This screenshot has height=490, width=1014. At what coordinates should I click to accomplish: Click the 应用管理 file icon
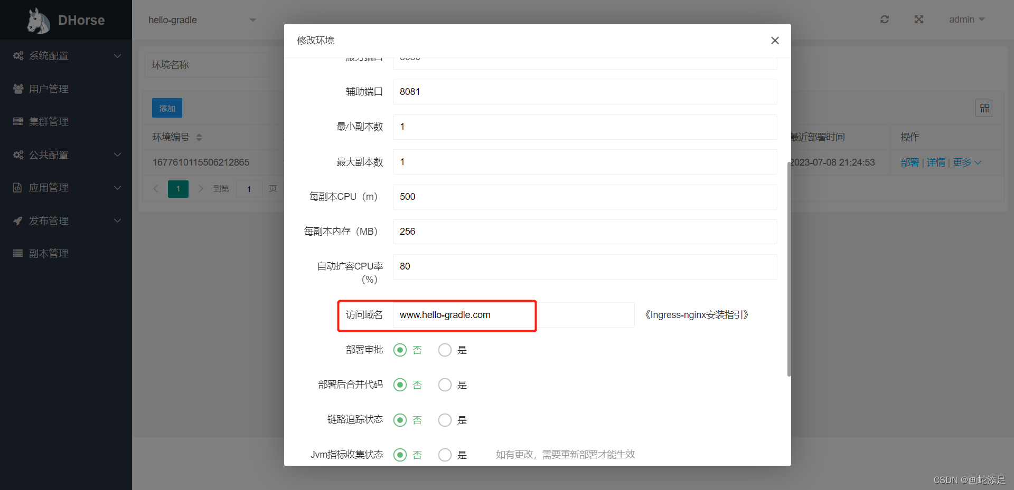pos(18,187)
